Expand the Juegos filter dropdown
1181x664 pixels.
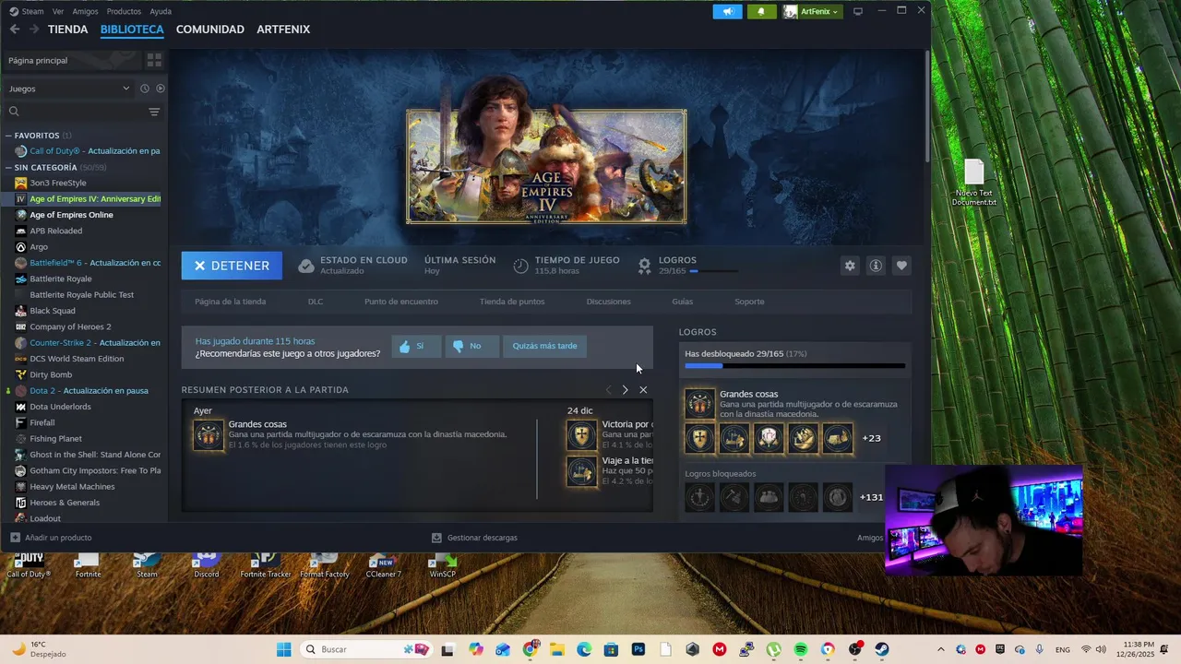[69, 89]
